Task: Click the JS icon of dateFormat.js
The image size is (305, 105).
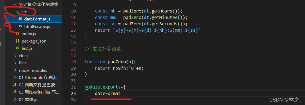Action: 20,19
